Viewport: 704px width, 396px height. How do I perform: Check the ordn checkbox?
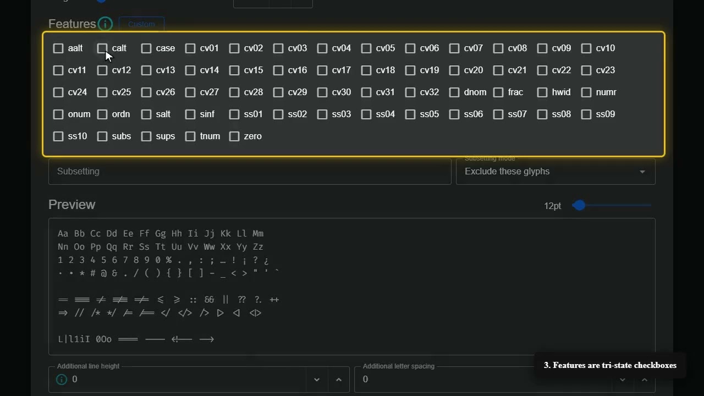pyautogui.click(x=102, y=114)
